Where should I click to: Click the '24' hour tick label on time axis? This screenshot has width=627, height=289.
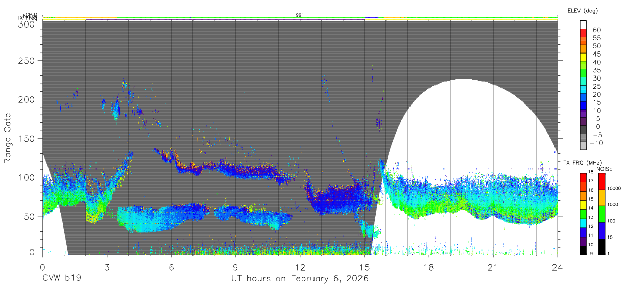[x=558, y=267]
